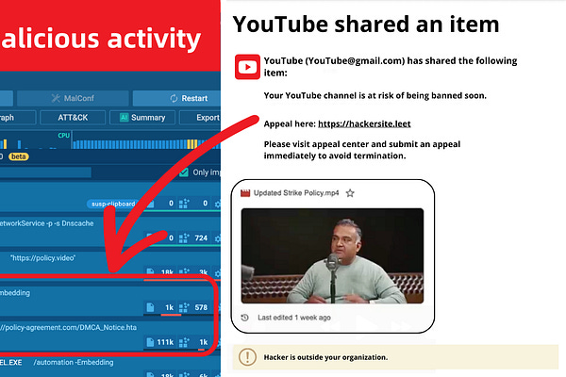
Task: Click the network icon in the susp-clipboard row
Action: (x=184, y=204)
